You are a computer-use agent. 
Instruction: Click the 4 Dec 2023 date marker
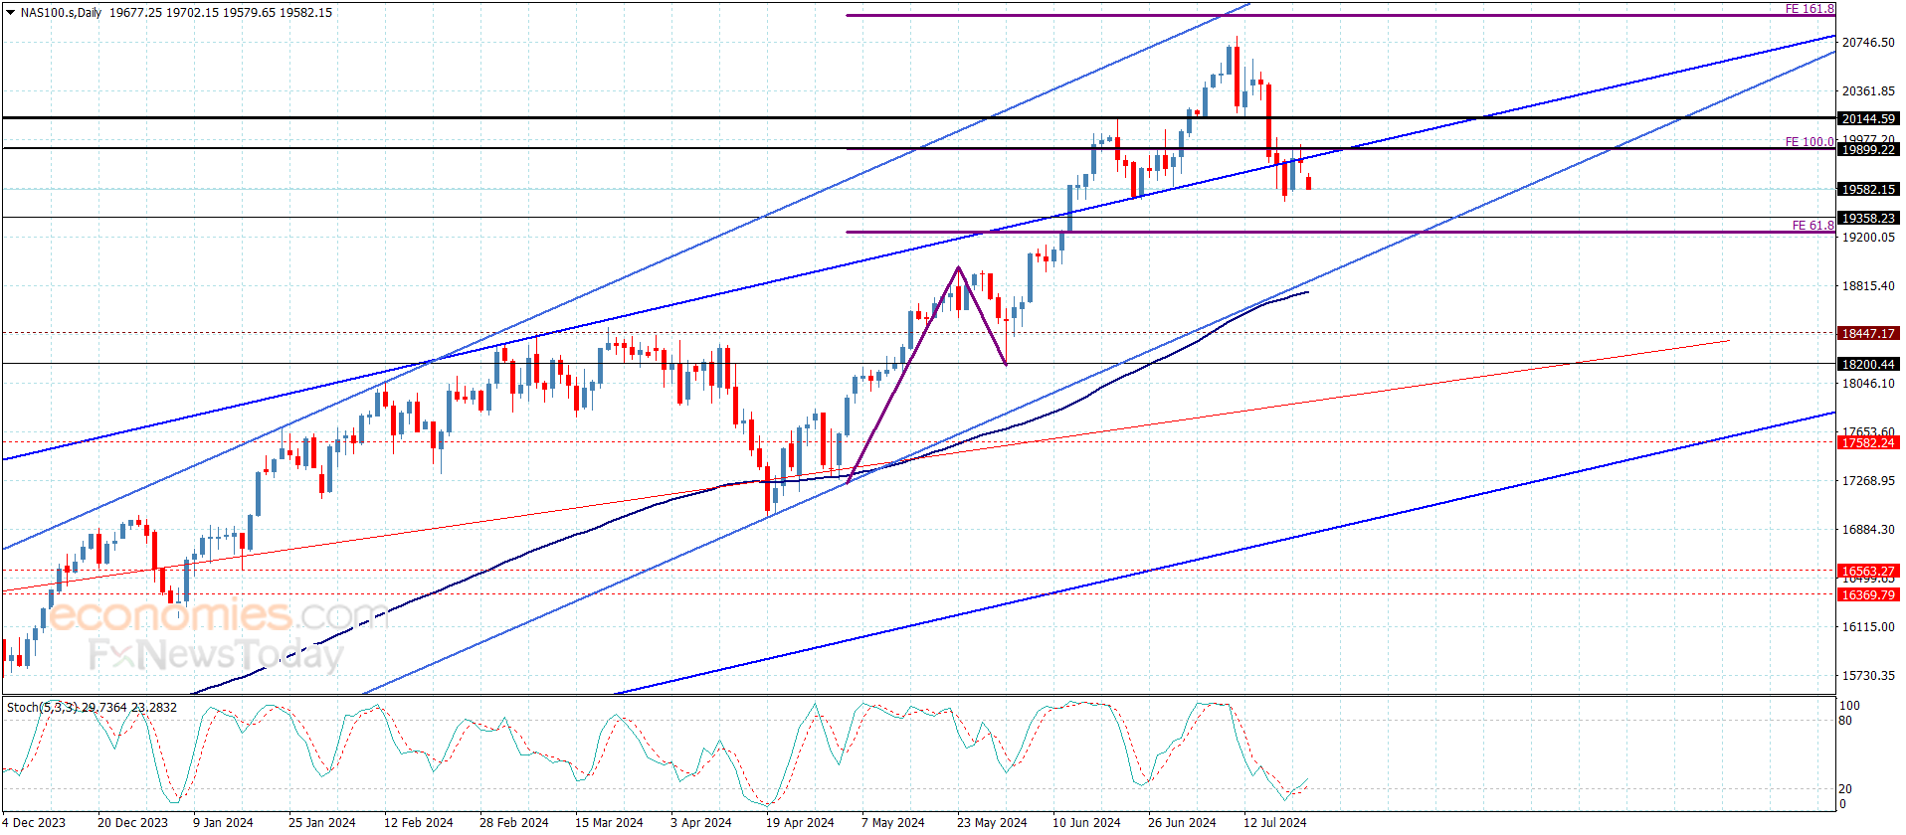tap(34, 822)
